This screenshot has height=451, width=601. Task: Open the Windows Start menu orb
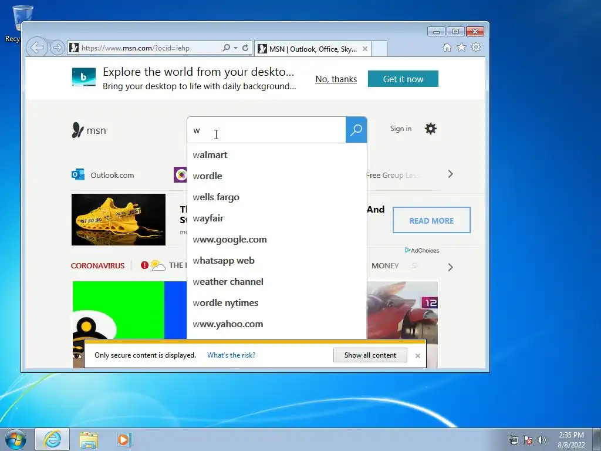tap(15, 439)
